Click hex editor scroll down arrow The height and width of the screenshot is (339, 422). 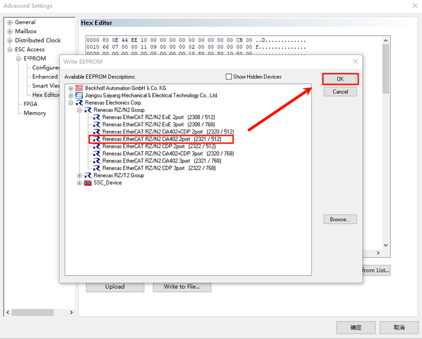coord(386,245)
